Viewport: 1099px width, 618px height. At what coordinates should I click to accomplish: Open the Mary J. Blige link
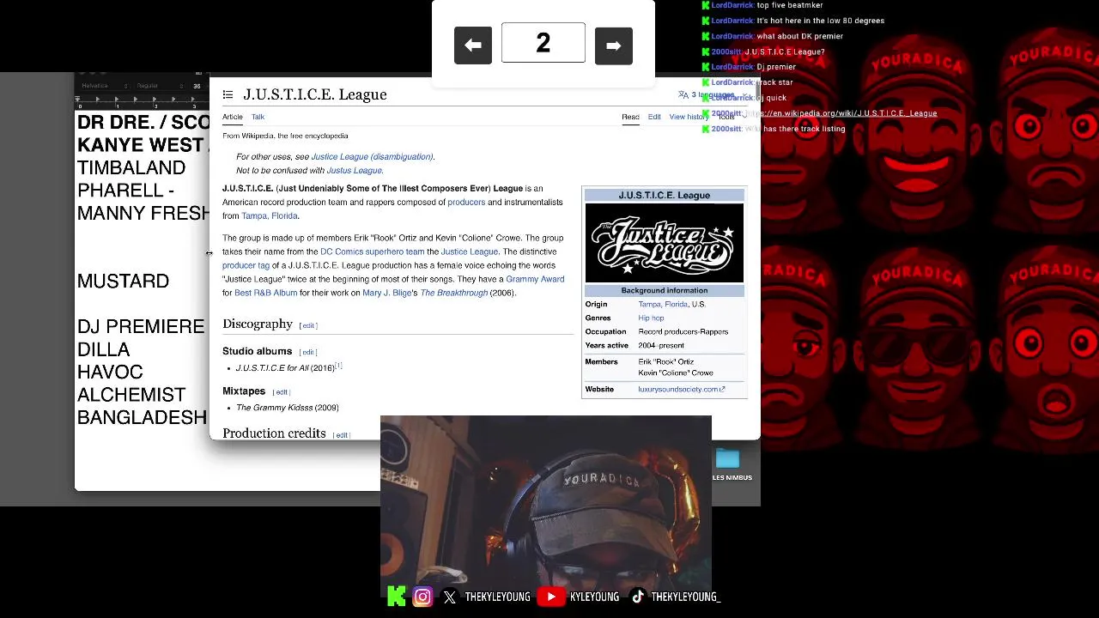(x=387, y=294)
